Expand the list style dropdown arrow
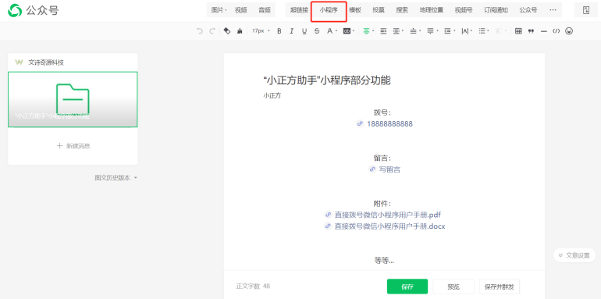Image resolution: width=601 pixels, height=299 pixels. pos(489,31)
